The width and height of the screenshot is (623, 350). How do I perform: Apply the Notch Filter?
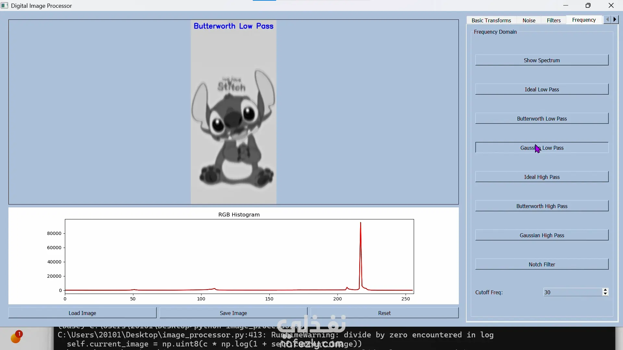click(x=542, y=264)
